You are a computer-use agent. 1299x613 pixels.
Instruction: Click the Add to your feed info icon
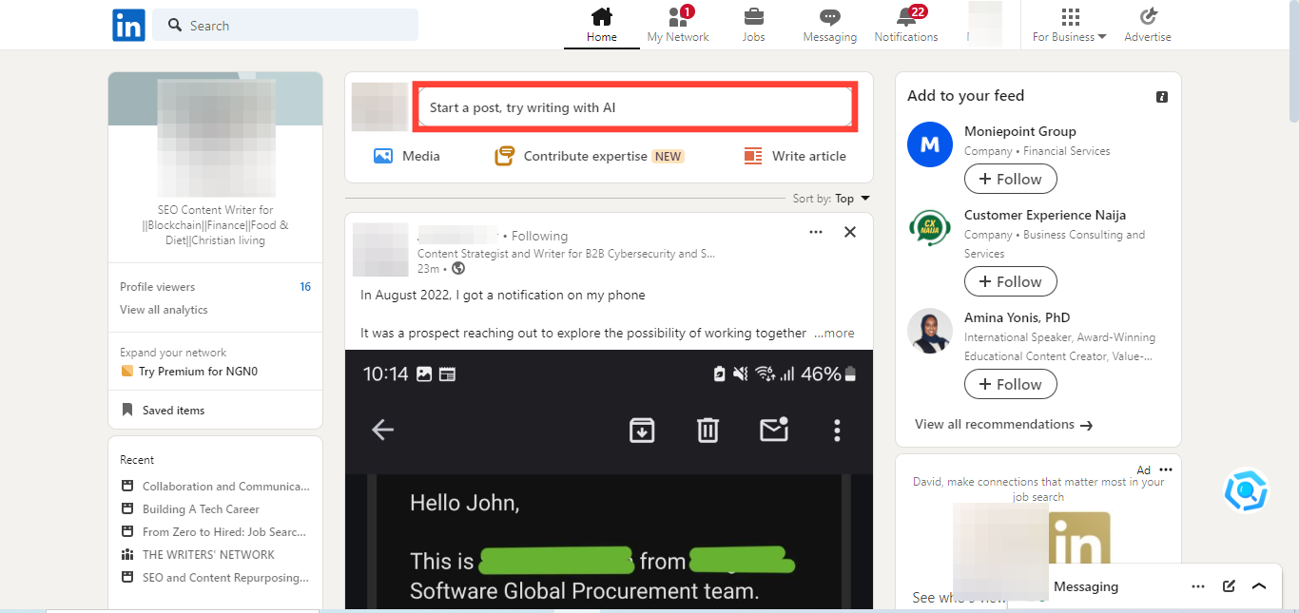(x=1161, y=97)
